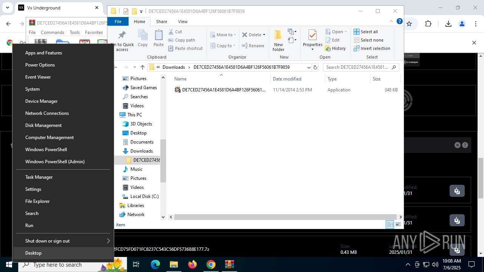Open Chrome extensions puzzle icon
Viewport: 484px width, 272px height.
(x=428, y=24)
